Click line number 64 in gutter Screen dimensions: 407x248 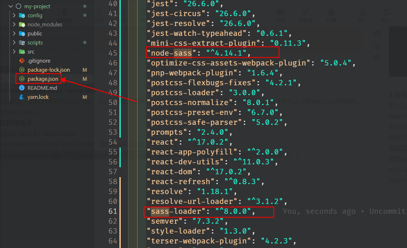[113, 241]
